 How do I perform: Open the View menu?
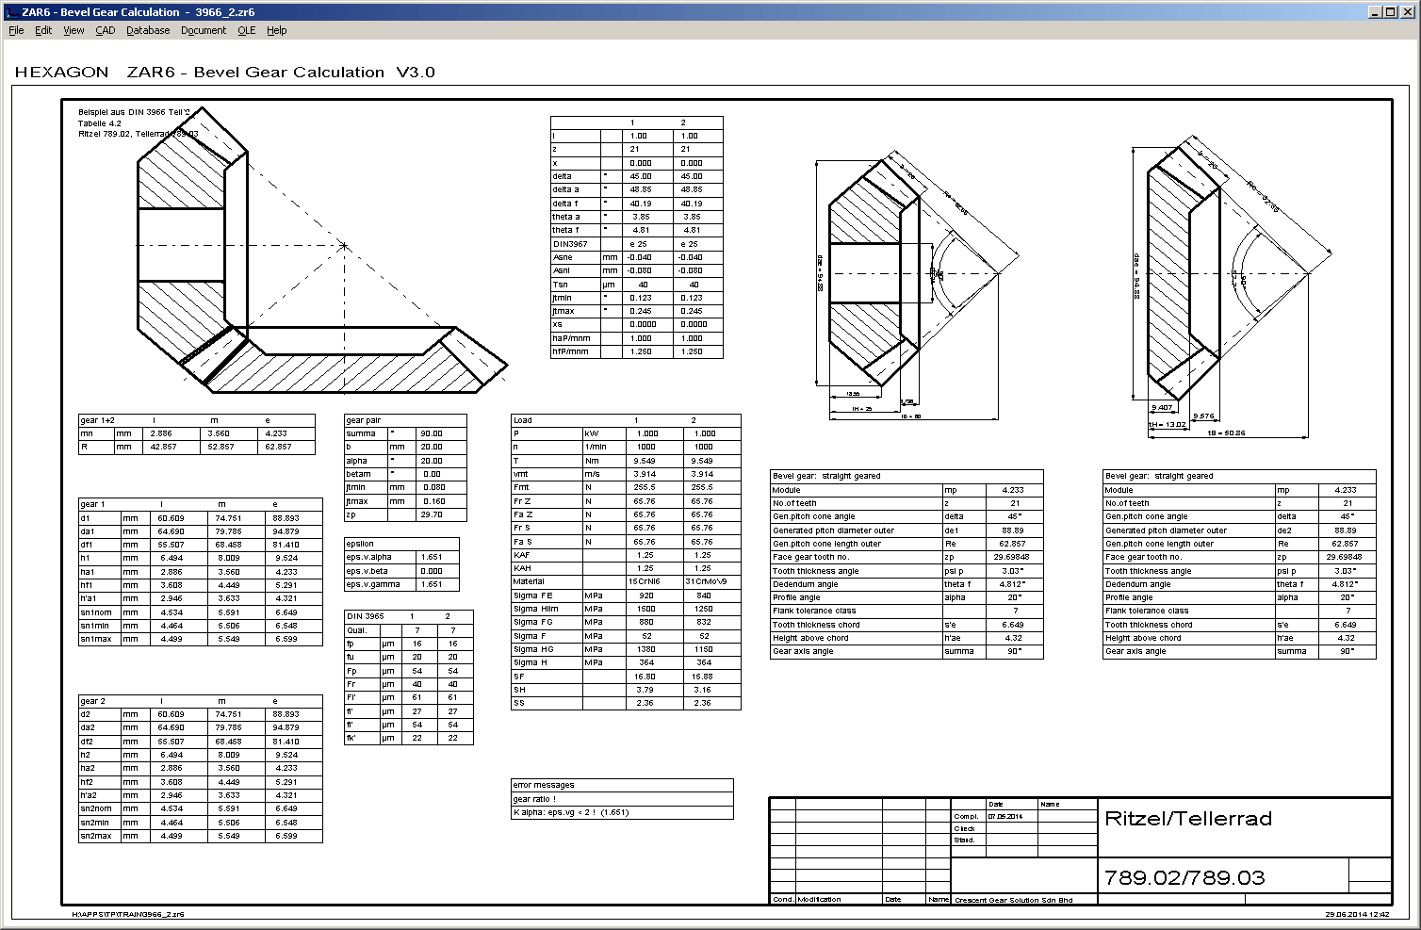pos(73,30)
